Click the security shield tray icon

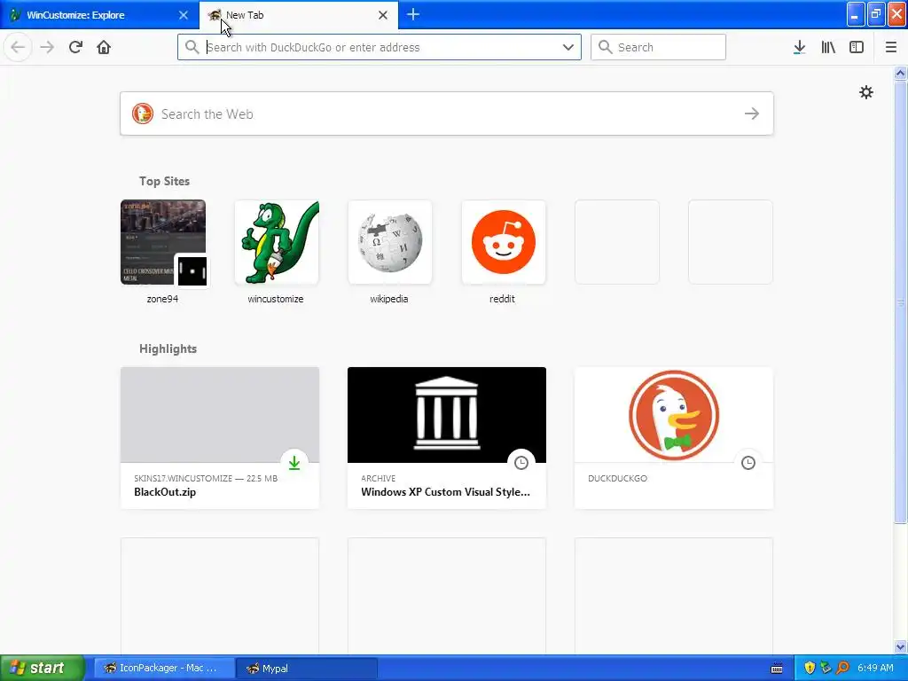[810, 668]
